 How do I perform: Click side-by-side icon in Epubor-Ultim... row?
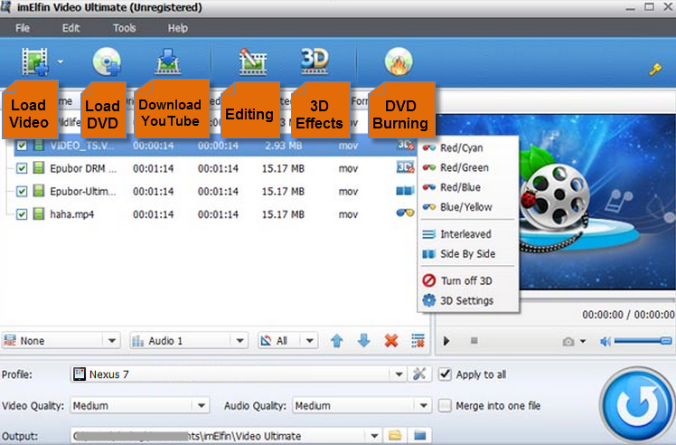pyautogui.click(x=405, y=190)
